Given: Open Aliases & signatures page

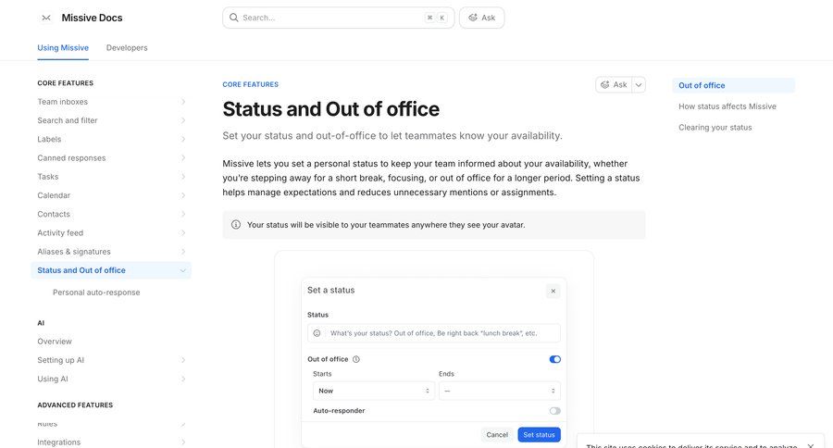Looking at the screenshot, I should (74, 252).
